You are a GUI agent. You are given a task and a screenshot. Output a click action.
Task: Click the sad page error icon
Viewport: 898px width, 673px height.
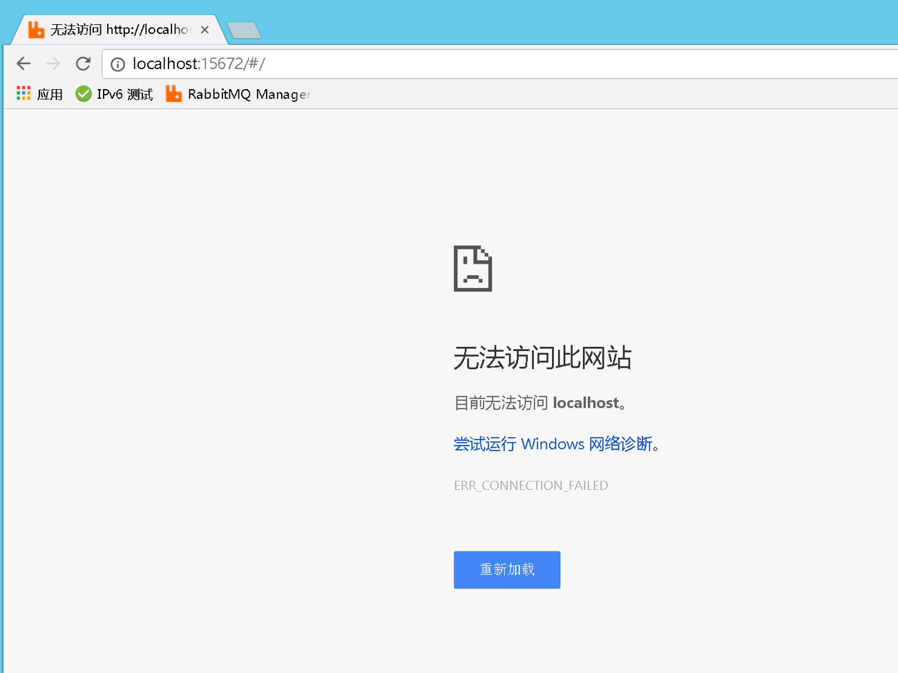tap(472, 268)
